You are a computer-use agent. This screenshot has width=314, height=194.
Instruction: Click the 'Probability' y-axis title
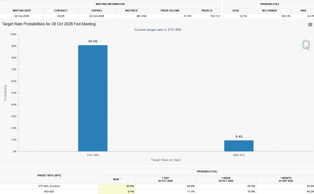pos(5,93)
